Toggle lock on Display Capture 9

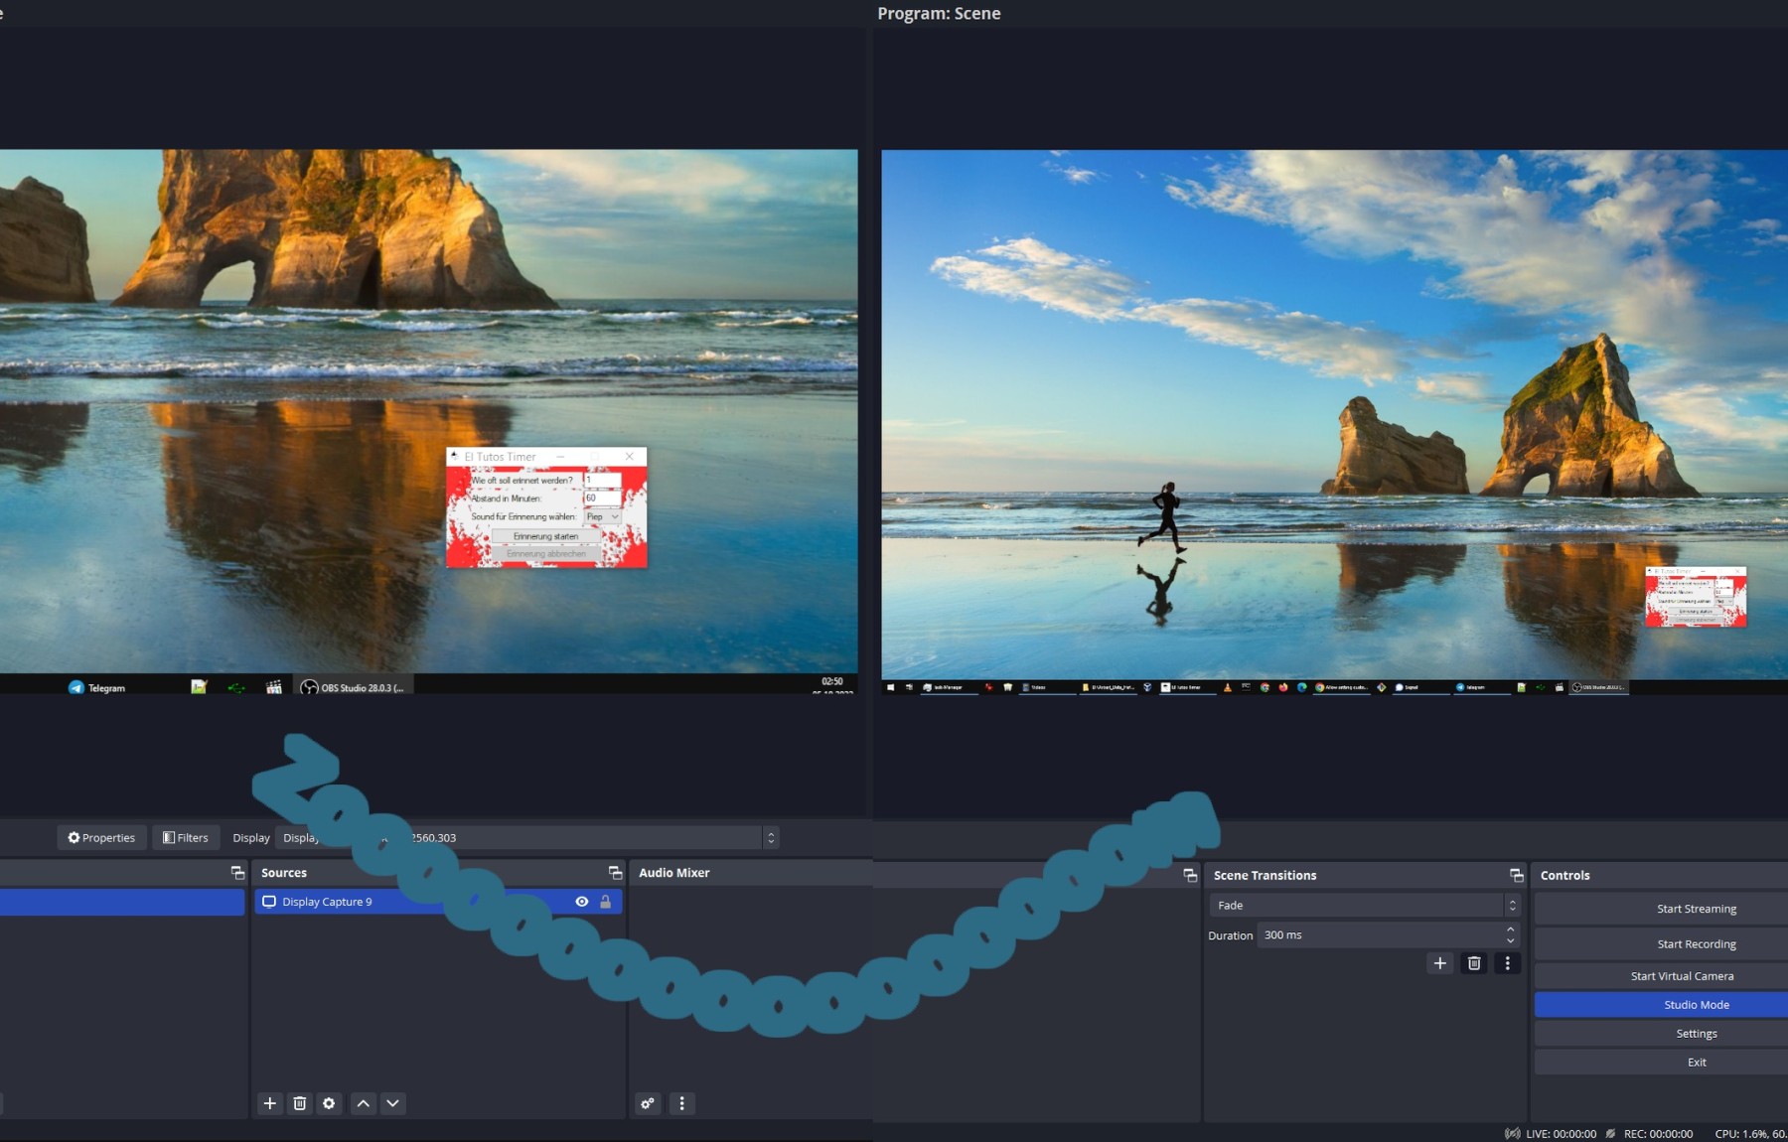pyautogui.click(x=605, y=902)
